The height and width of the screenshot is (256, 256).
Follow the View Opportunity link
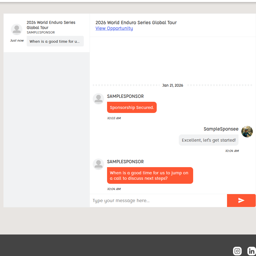(114, 28)
